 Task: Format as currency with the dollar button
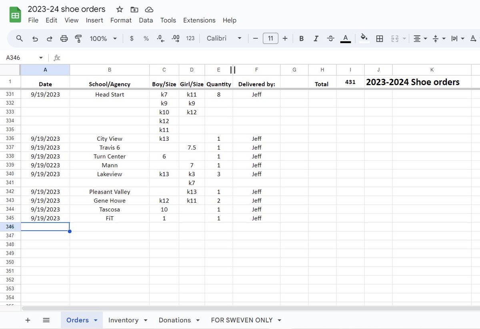click(x=132, y=38)
